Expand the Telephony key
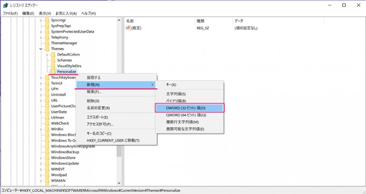 pyautogui.click(x=41, y=37)
